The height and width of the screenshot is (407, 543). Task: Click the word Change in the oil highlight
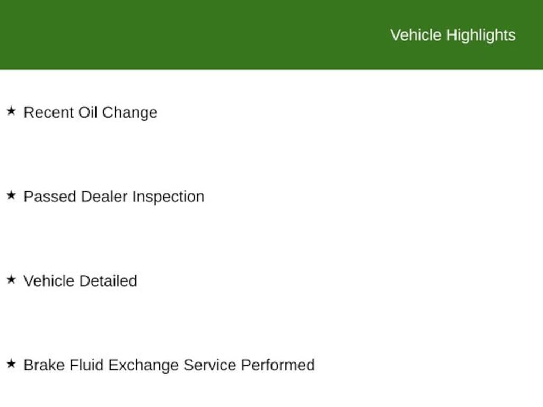pos(130,113)
